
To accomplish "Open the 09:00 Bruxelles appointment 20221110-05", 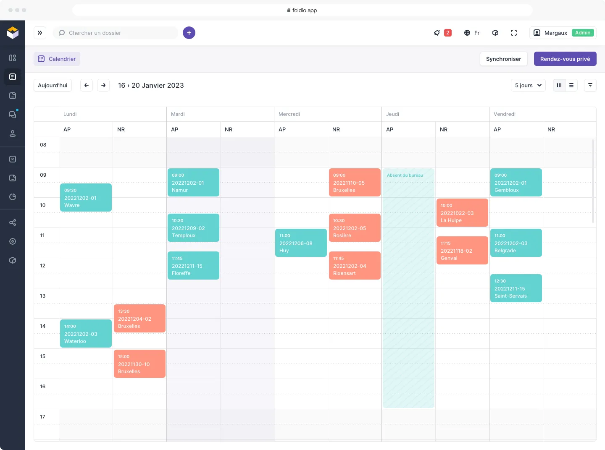I will pos(355,182).
